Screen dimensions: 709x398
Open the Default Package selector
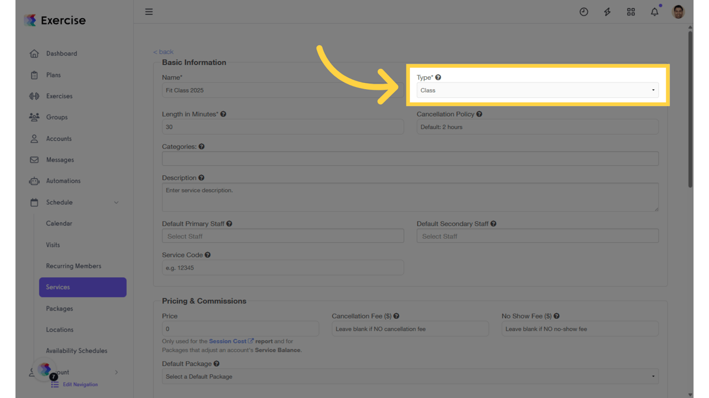[410, 376]
